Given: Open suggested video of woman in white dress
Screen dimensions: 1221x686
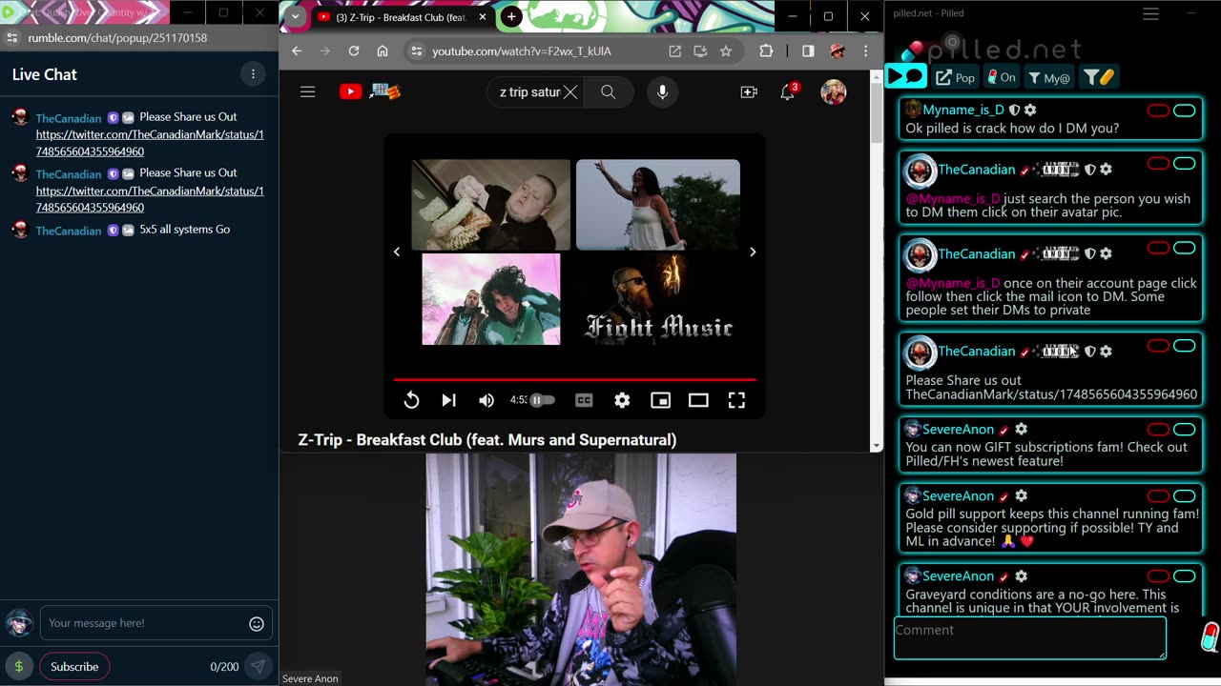Looking at the screenshot, I should [658, 205].
